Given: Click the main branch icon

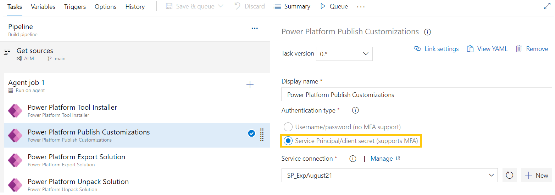Looking at the screenshot, I should [x=50, y=58].
